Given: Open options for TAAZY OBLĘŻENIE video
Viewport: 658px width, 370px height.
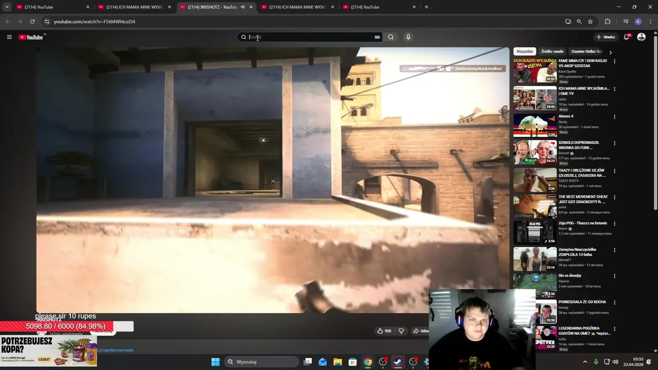Looking at the screenshot, I should coord(614,171).
